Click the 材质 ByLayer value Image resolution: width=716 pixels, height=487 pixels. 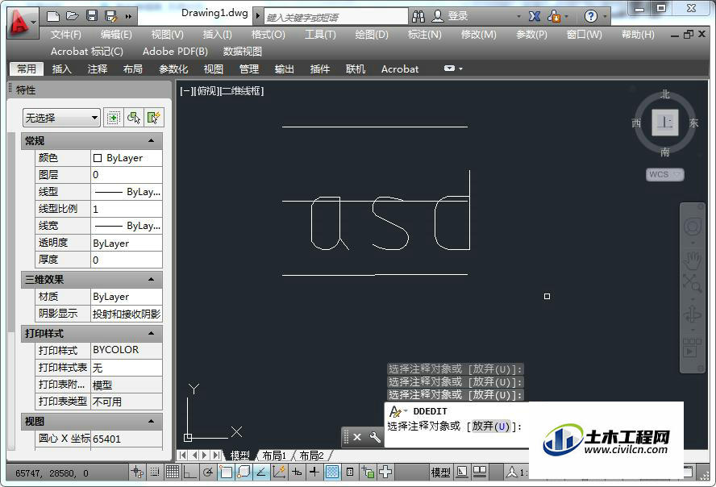[x=127, y=297]
